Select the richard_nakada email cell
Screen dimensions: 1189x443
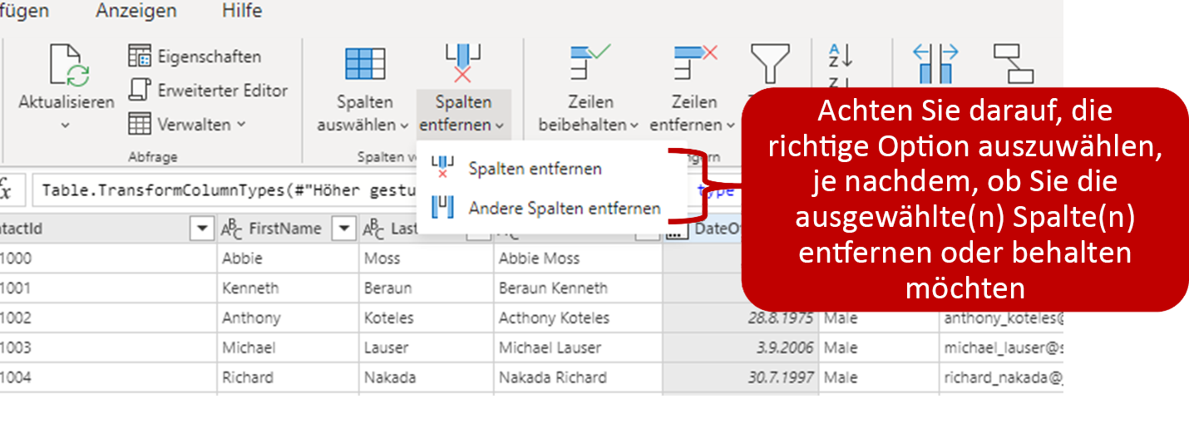[x=1001, y=377]
